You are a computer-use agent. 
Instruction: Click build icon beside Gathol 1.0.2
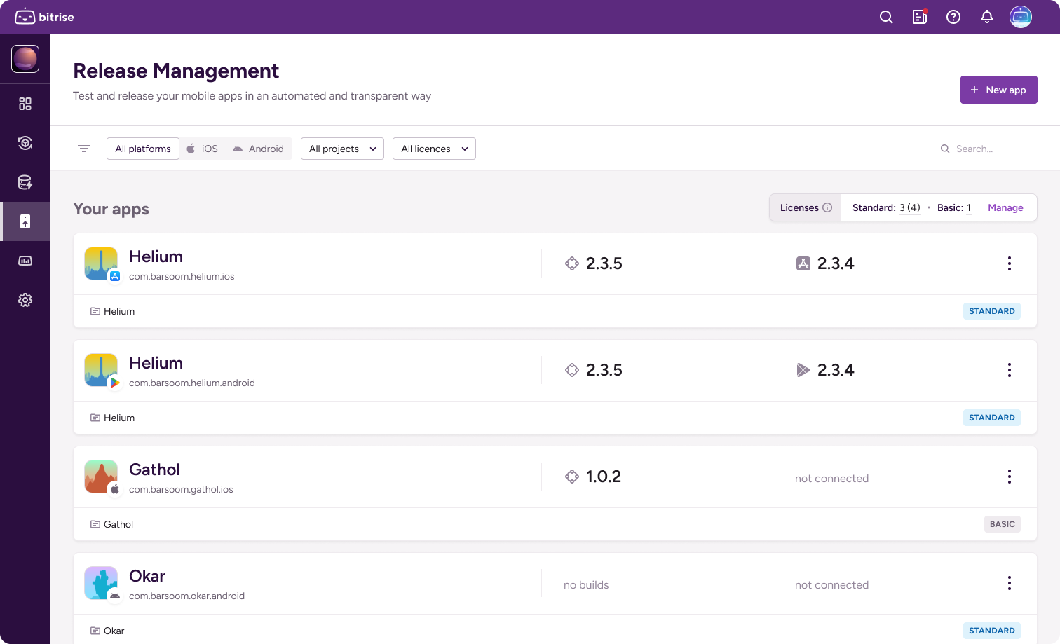572,477
